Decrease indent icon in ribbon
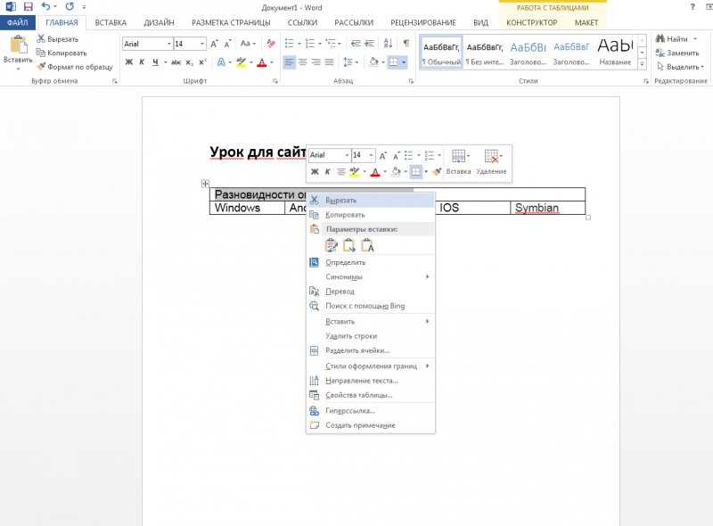Viewport: 713px width, 526px height. (356, 43)
